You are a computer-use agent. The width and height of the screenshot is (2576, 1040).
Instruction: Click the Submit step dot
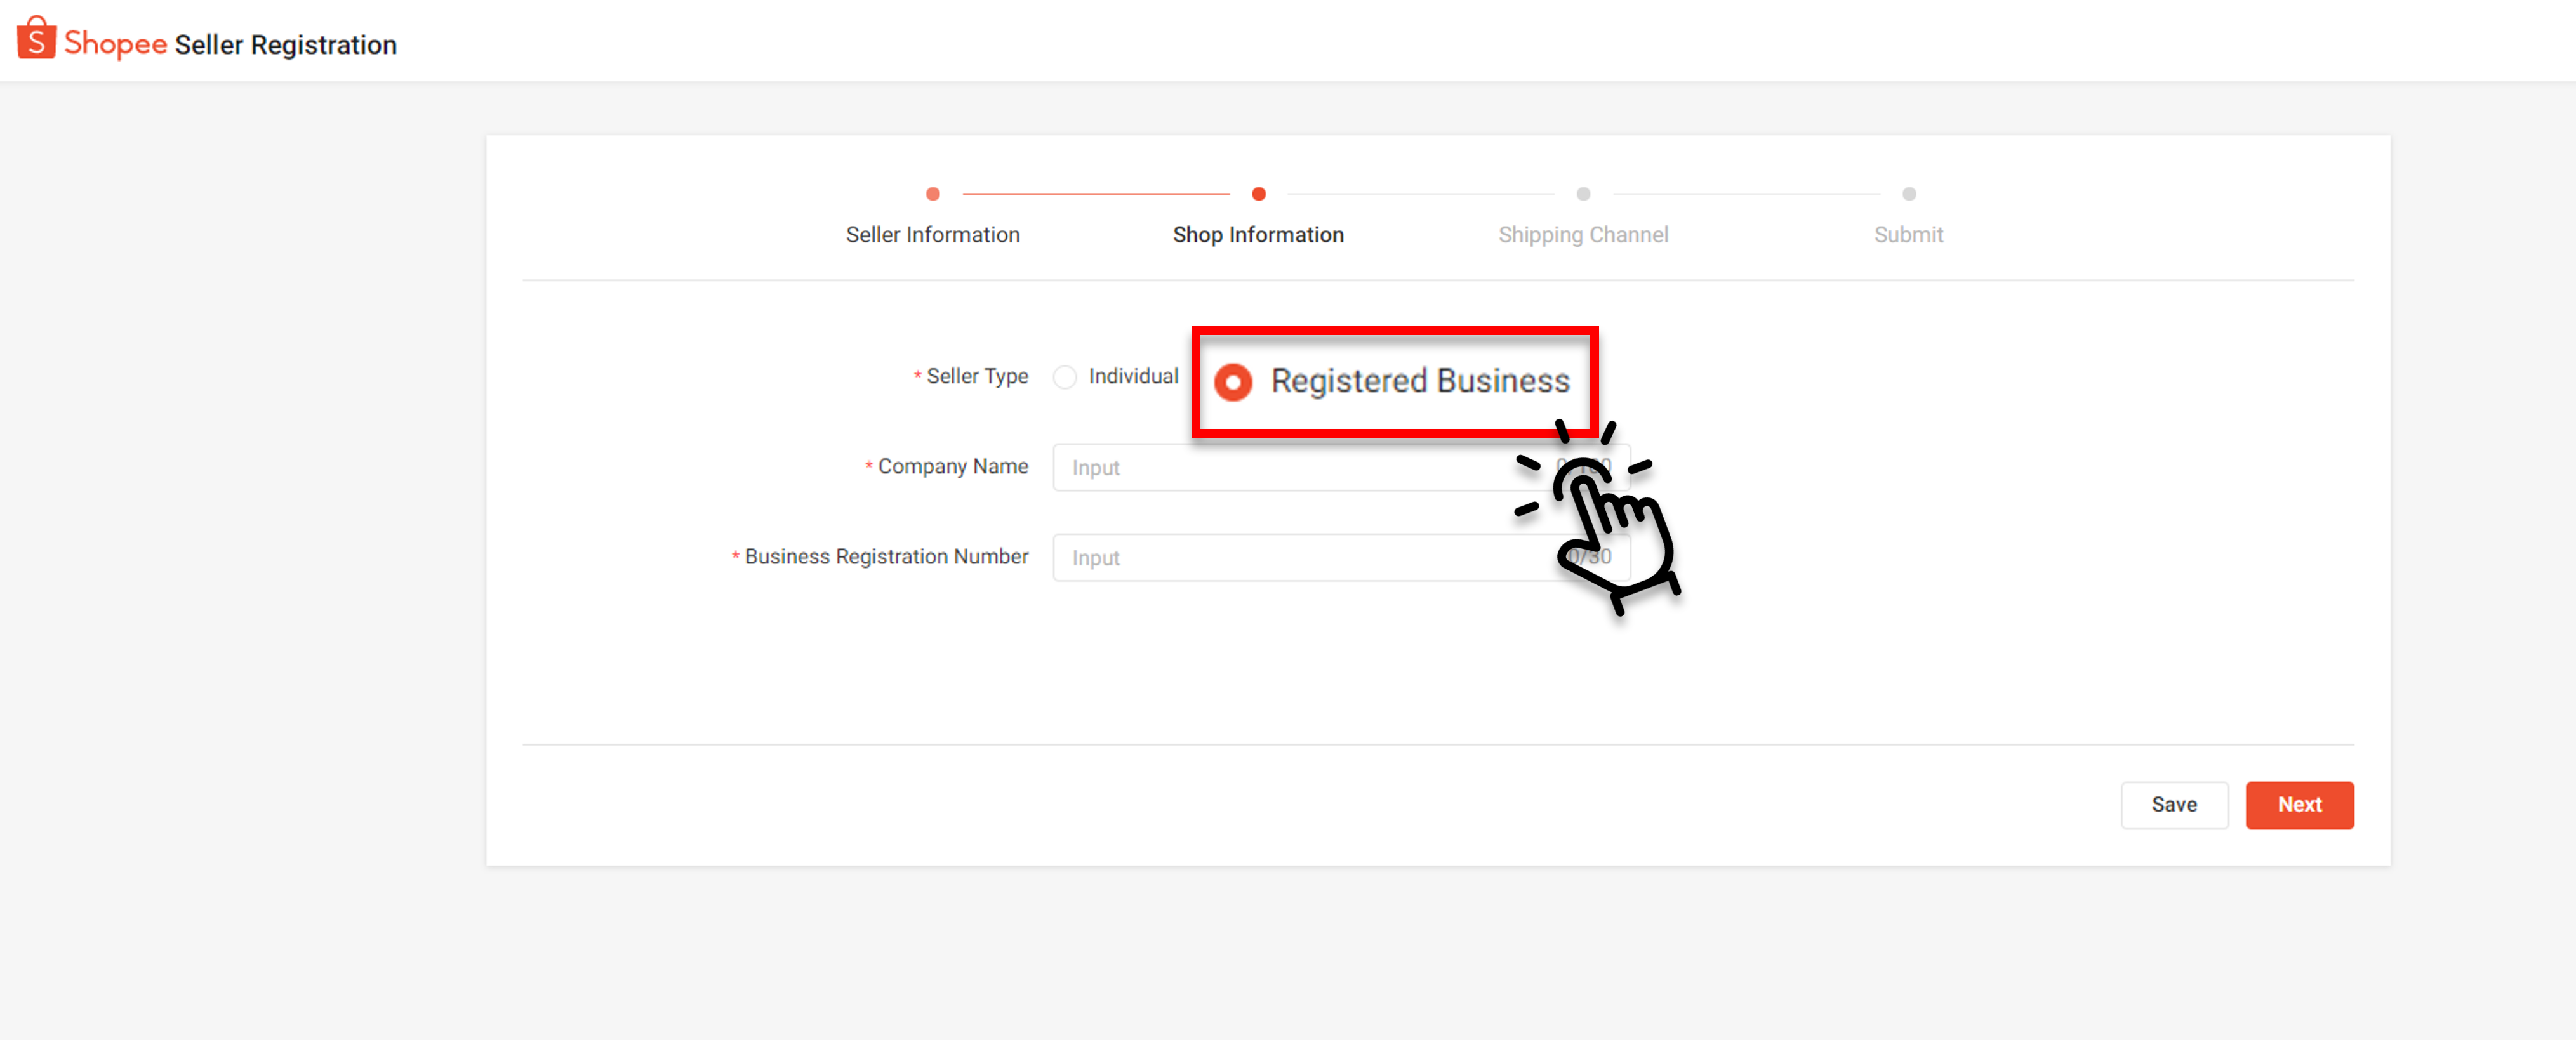click(x=1909, y=194)
